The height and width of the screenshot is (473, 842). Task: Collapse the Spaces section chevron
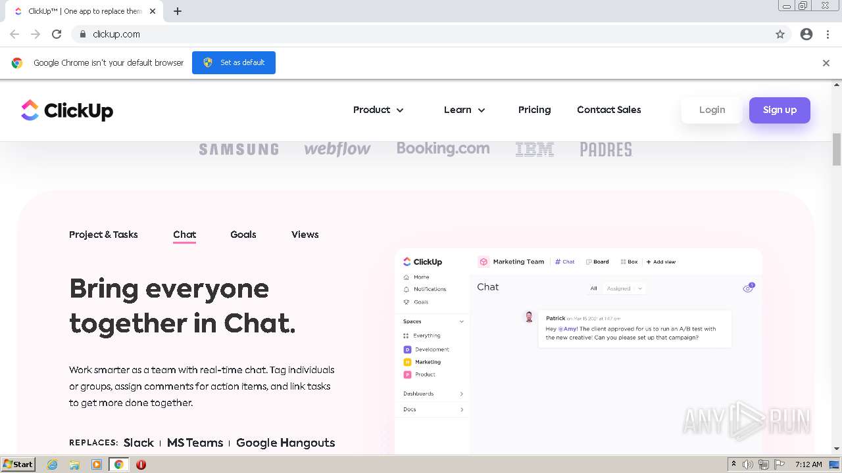point(462,322)
